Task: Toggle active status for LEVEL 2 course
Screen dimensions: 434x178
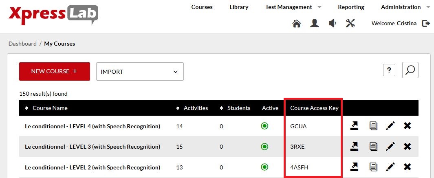Action: tap(264, 167)
